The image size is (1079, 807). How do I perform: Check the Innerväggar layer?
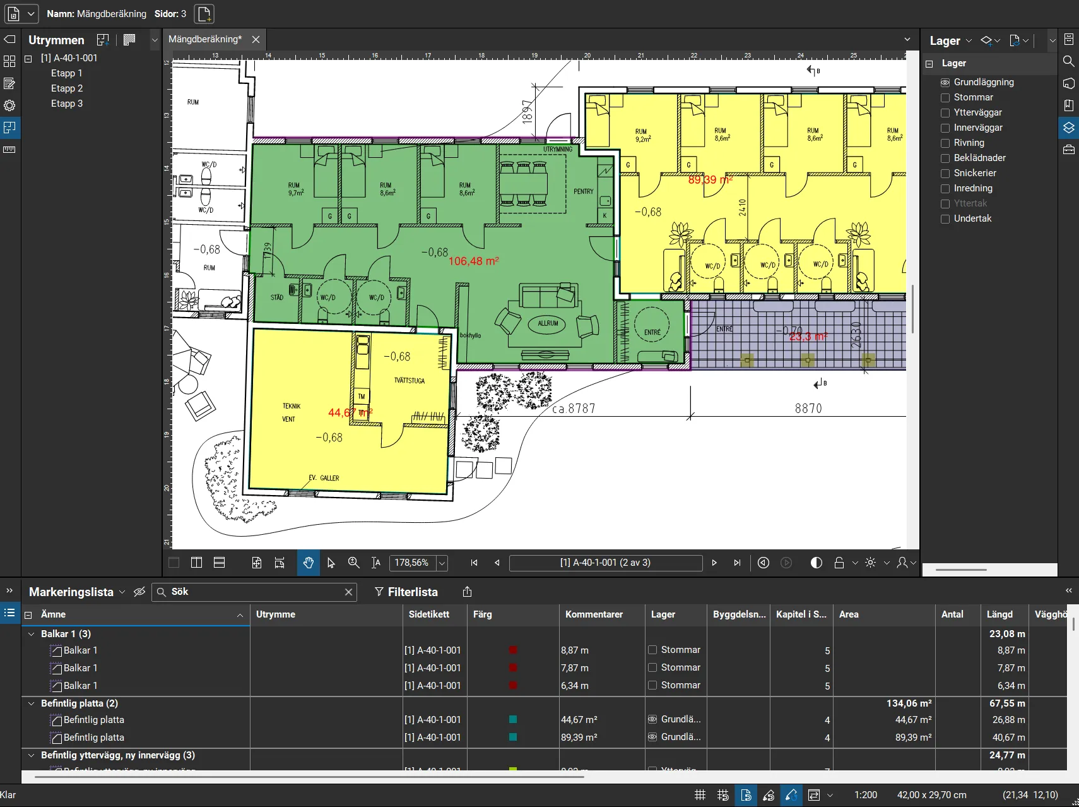(945, 128)
